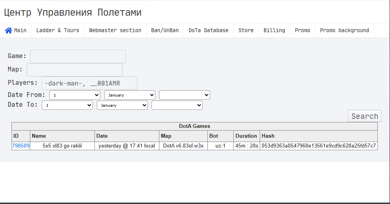The image size is (390, 204).
Task: Open the Date To day dropdown
Action: pyautogui.click(x=67, y=106)
